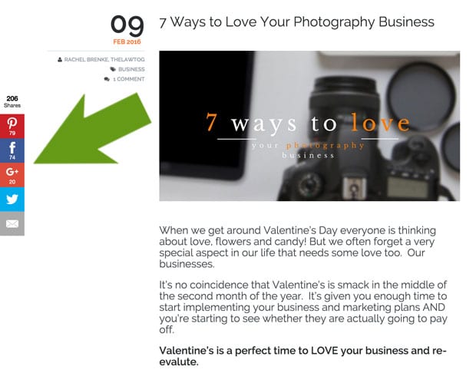View the 1 Comment link
Viewport: 476px width, 373px height.
129,79
